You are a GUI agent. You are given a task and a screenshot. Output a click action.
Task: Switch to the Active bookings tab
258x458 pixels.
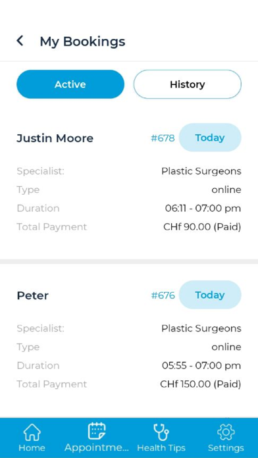70,84
